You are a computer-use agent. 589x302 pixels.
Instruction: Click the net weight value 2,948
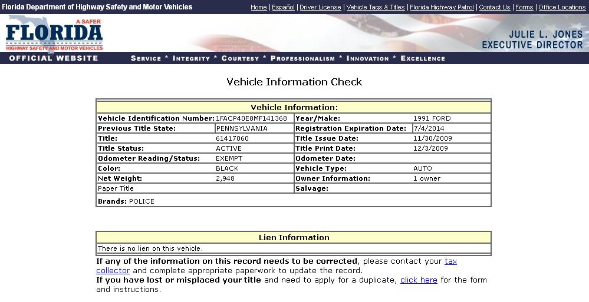click(225, 178)
